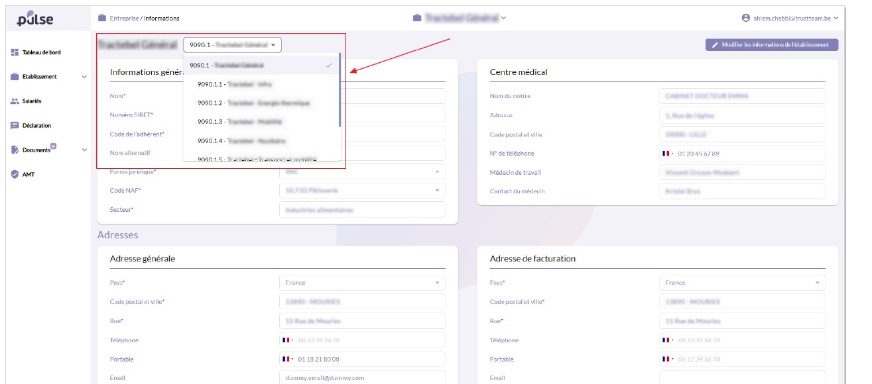Screen dimensions: 872x384
Task: Click the flag in Adresse générale Portable
Action: click(x=287, y=360)
